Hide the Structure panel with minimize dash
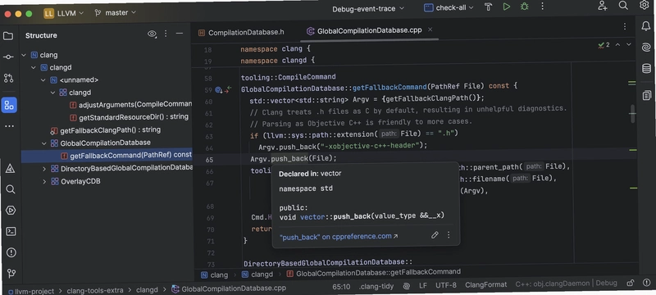Viewport: 656px width, 295px height. tap(180, 33)
